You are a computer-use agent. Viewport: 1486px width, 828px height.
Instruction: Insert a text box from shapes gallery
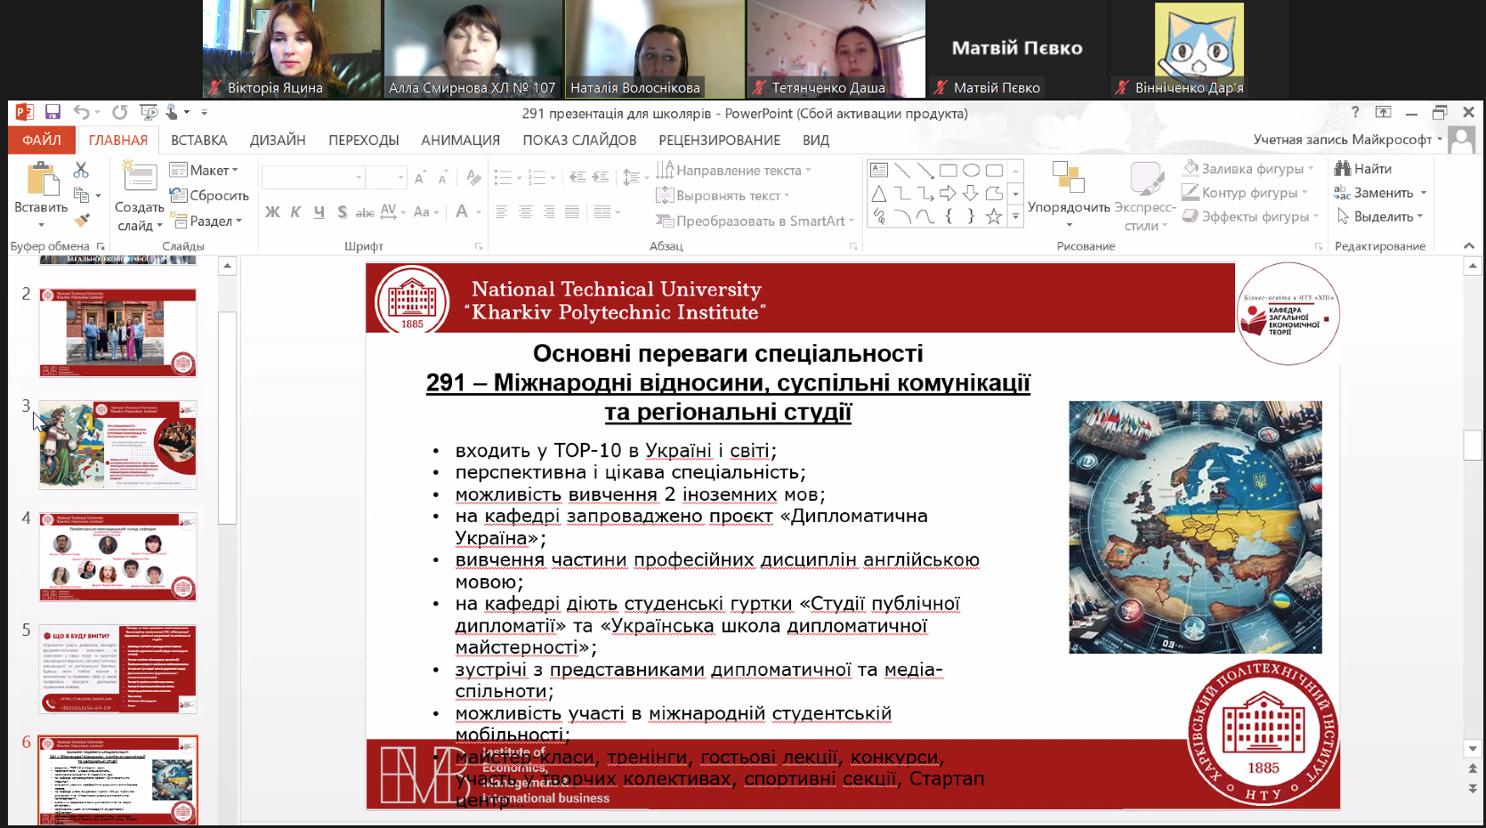[879, 170]
